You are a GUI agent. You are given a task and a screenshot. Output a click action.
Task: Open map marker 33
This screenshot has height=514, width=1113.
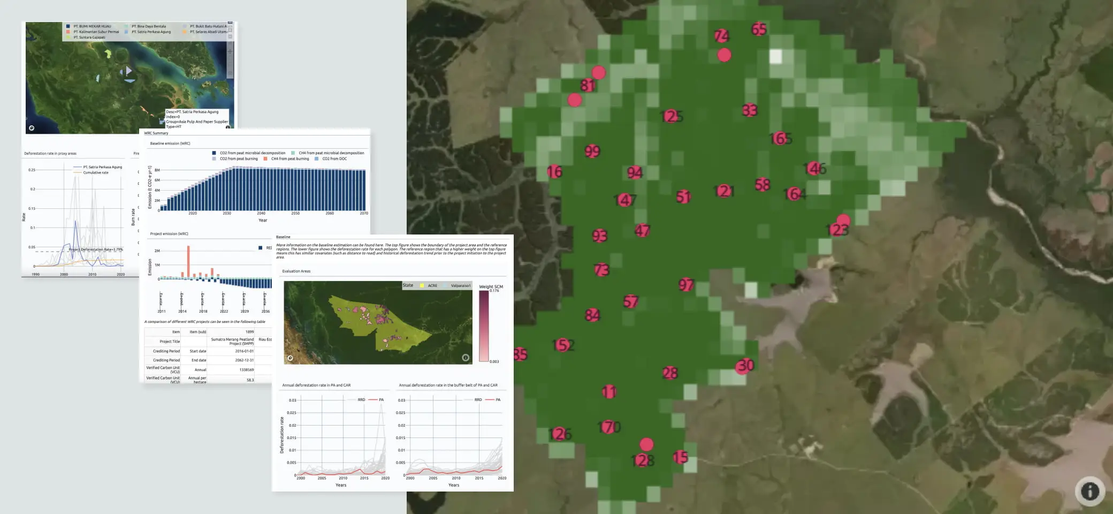[x=750, y=110]
